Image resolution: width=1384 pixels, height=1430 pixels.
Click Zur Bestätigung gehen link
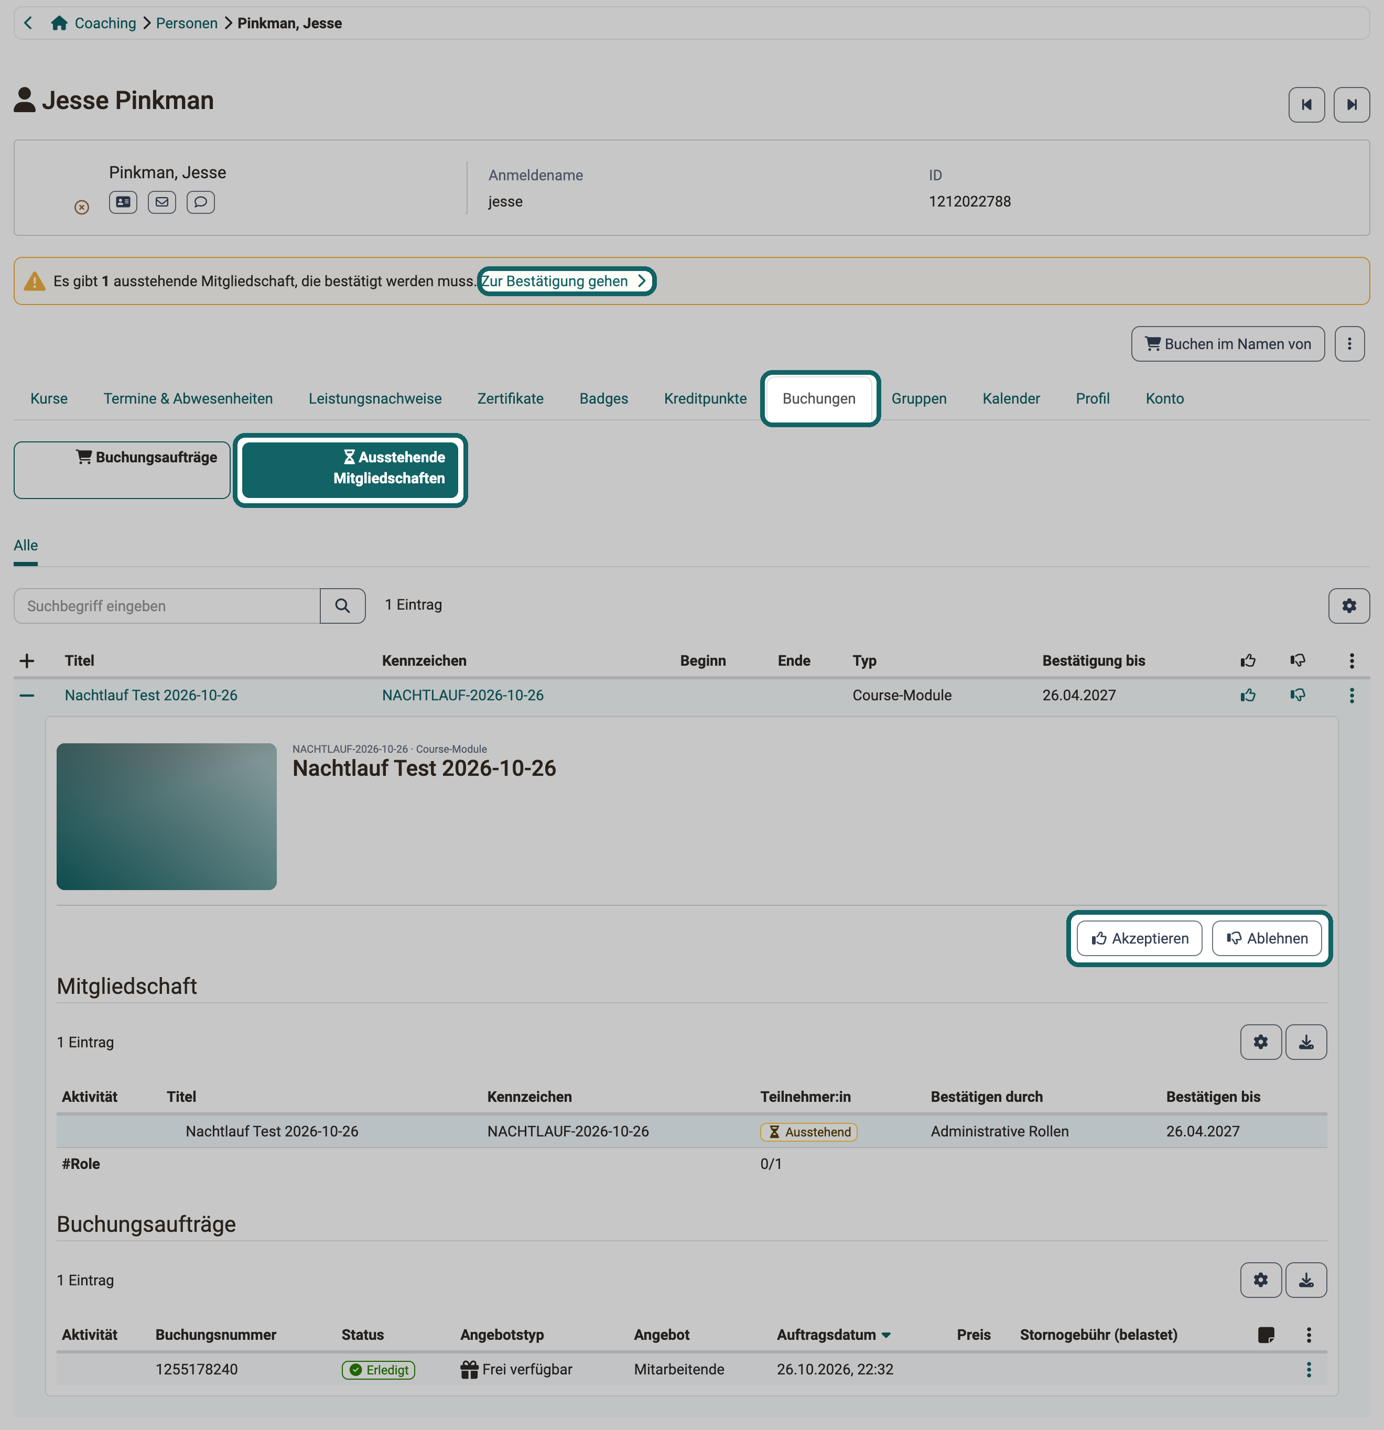pos(564,281)
